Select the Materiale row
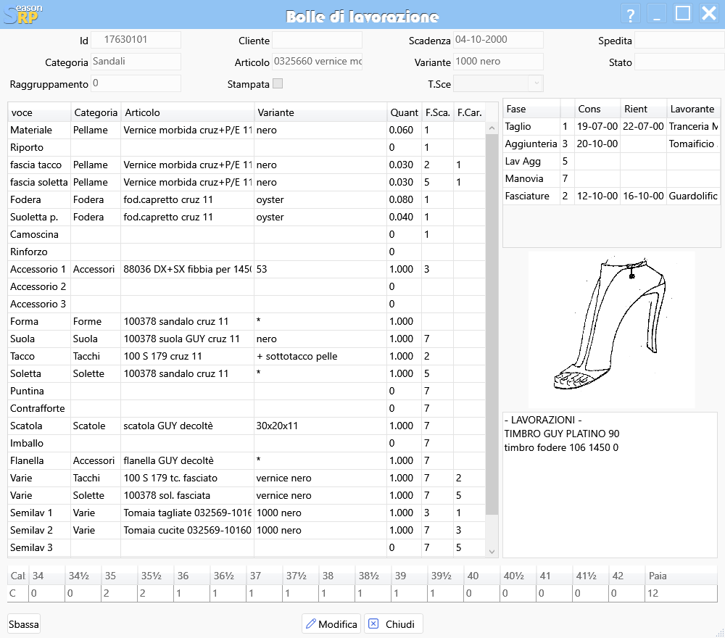 pyautogui.click(x=246, y=130)
